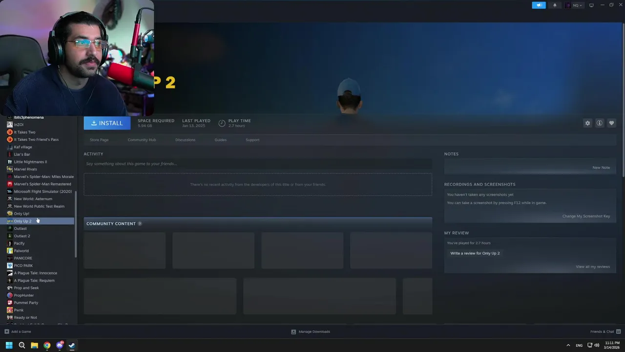Image resolution: width=625 pixels, height=352 pixels.
Task: Open the Windows Start menu
Action: click(x=9, y=345)
